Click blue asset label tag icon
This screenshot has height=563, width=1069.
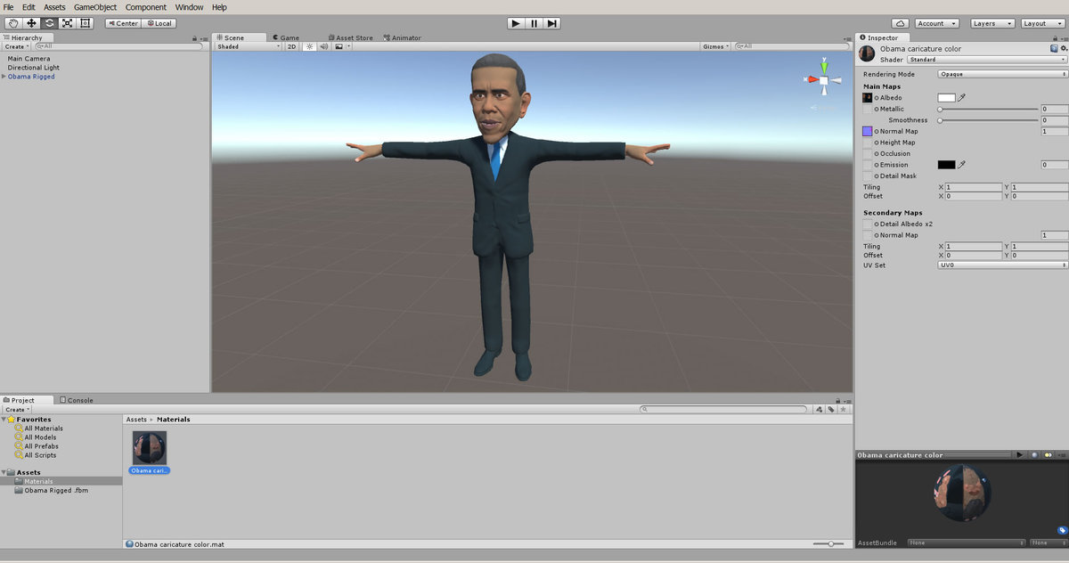click(x=1062, y=530)
